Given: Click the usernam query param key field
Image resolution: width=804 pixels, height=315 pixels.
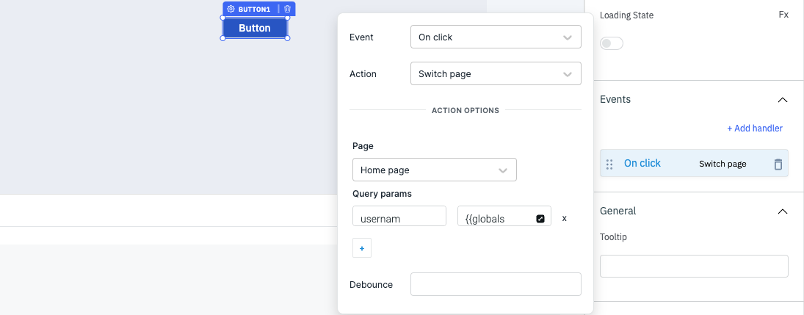Looking at the screenshot, I should click(x=399, y=218).
